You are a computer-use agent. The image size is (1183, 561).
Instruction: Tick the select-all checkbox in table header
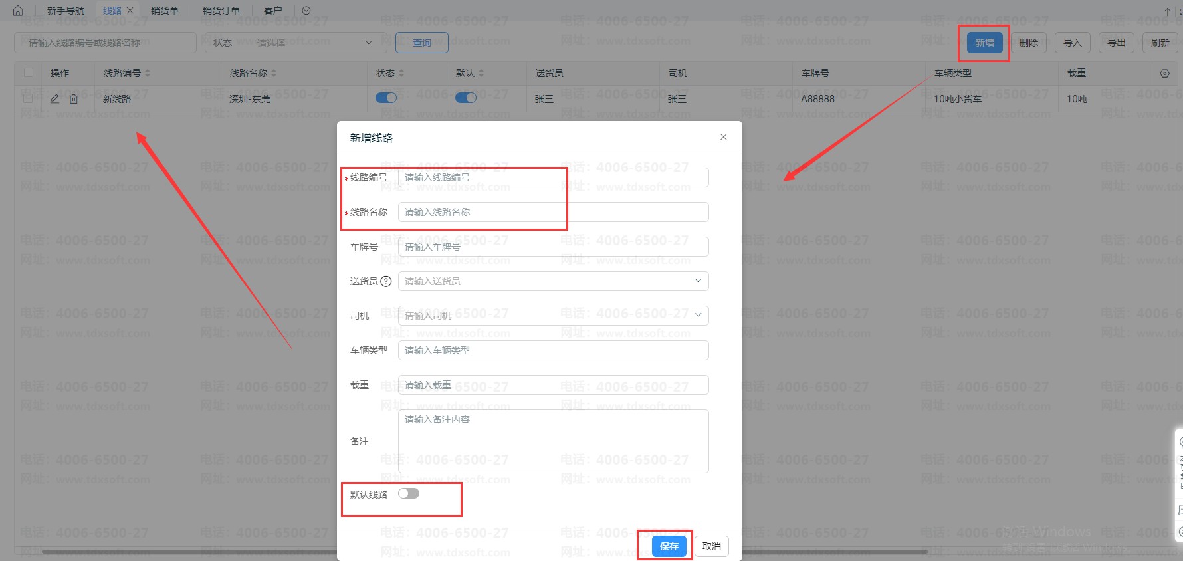pos(29,72)
